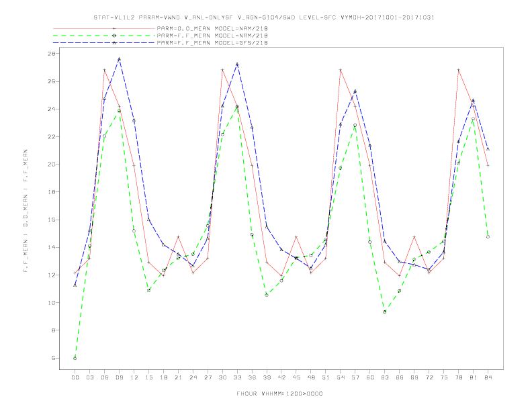Click x-axis tick label 15
This screenshot has height=411, width=532.
pos(148,377)
